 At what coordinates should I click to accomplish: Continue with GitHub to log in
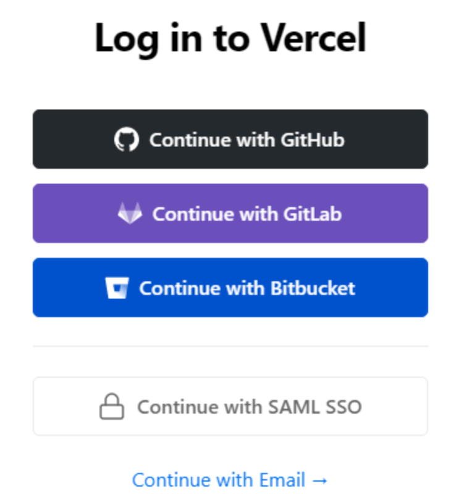coord(230,140)
